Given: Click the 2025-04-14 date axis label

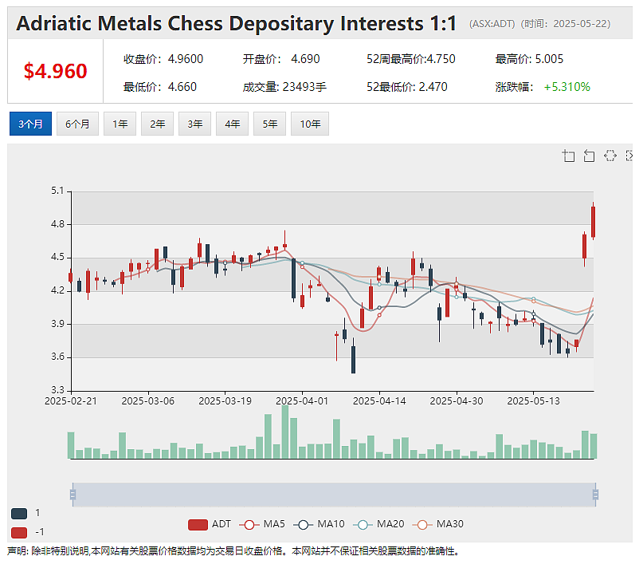Looking at the screenshot, I should 379,401.
